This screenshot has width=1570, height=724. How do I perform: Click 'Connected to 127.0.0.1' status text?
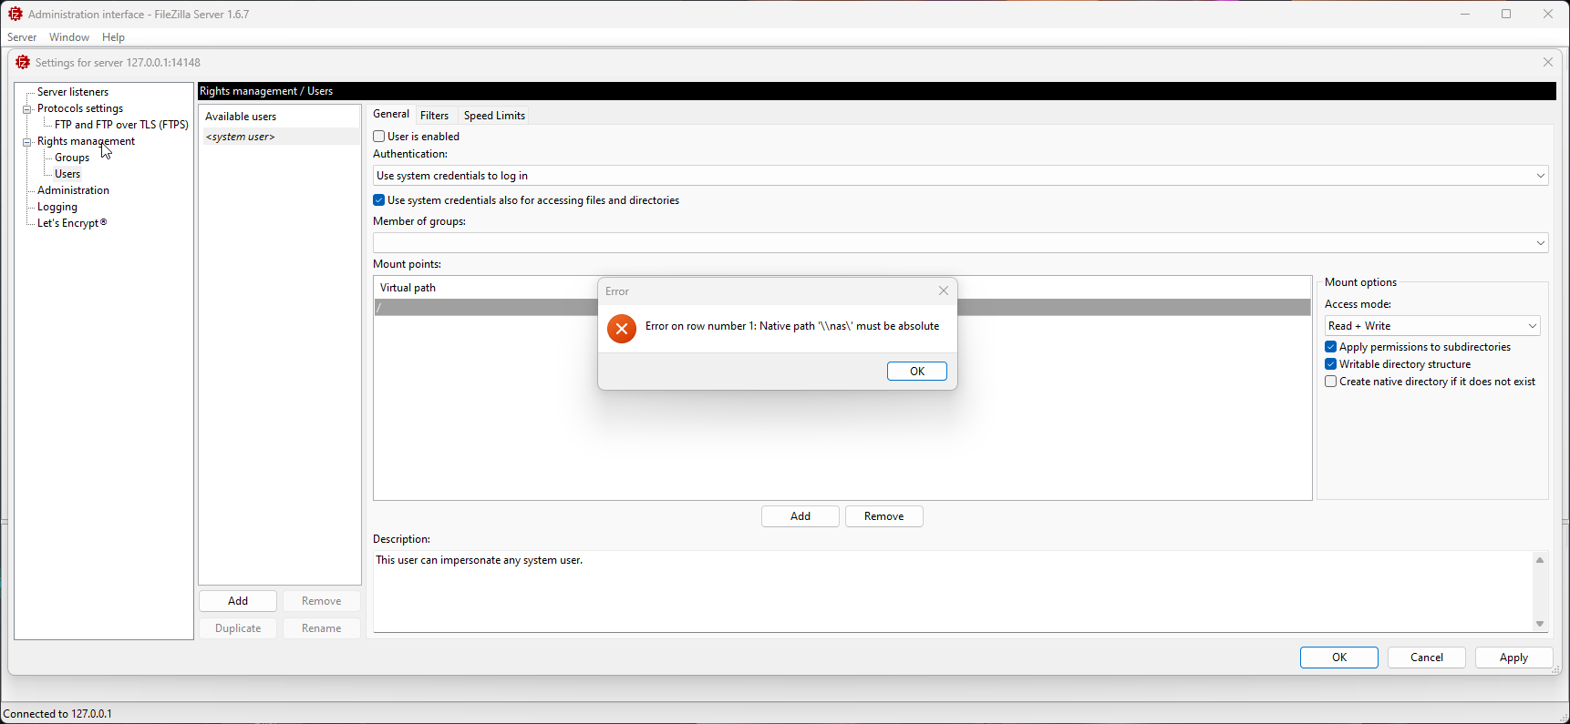click(58, 714)
